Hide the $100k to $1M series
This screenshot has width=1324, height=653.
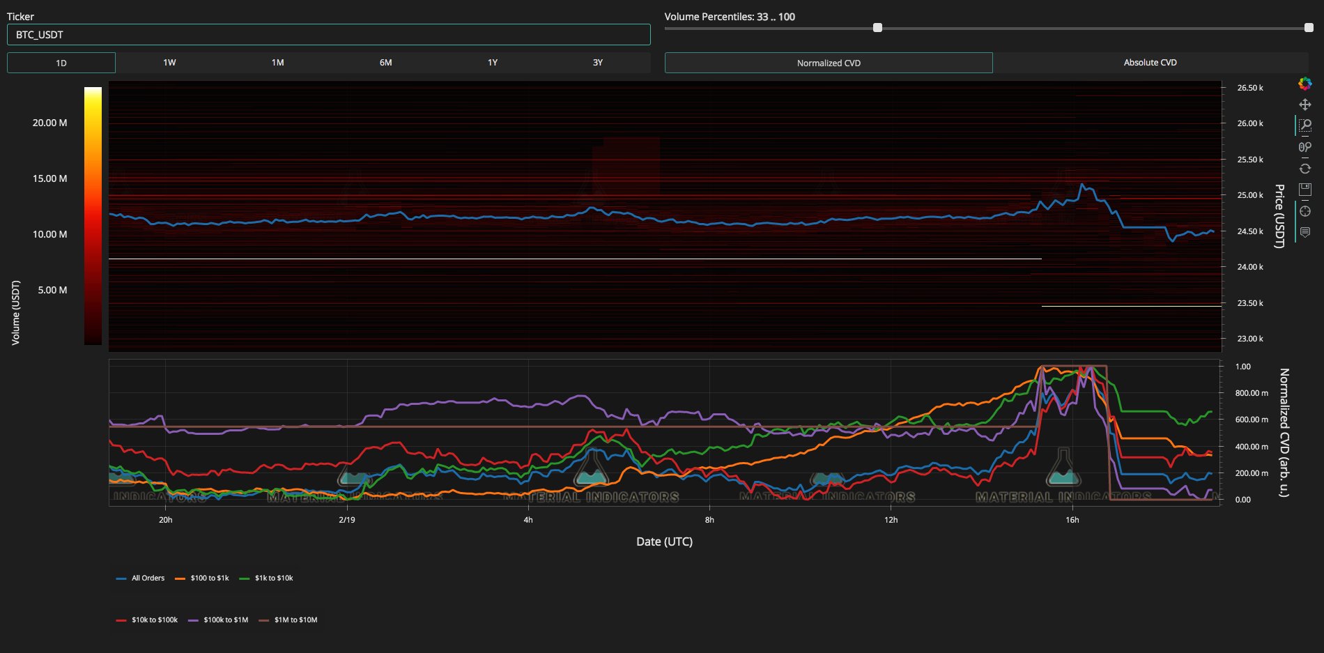coord(217,620)
